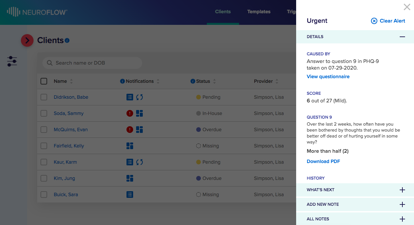
Task: Focus the Search name or DOB field
Action: [92, 63]
